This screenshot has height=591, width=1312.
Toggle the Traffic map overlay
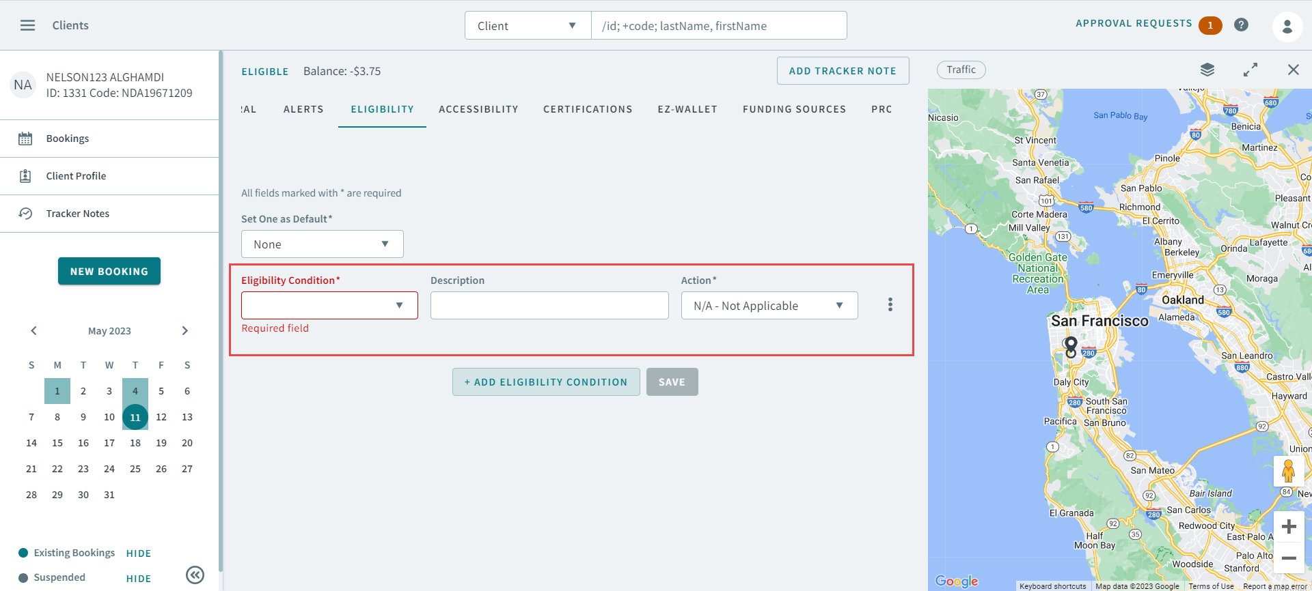(961, 70)
